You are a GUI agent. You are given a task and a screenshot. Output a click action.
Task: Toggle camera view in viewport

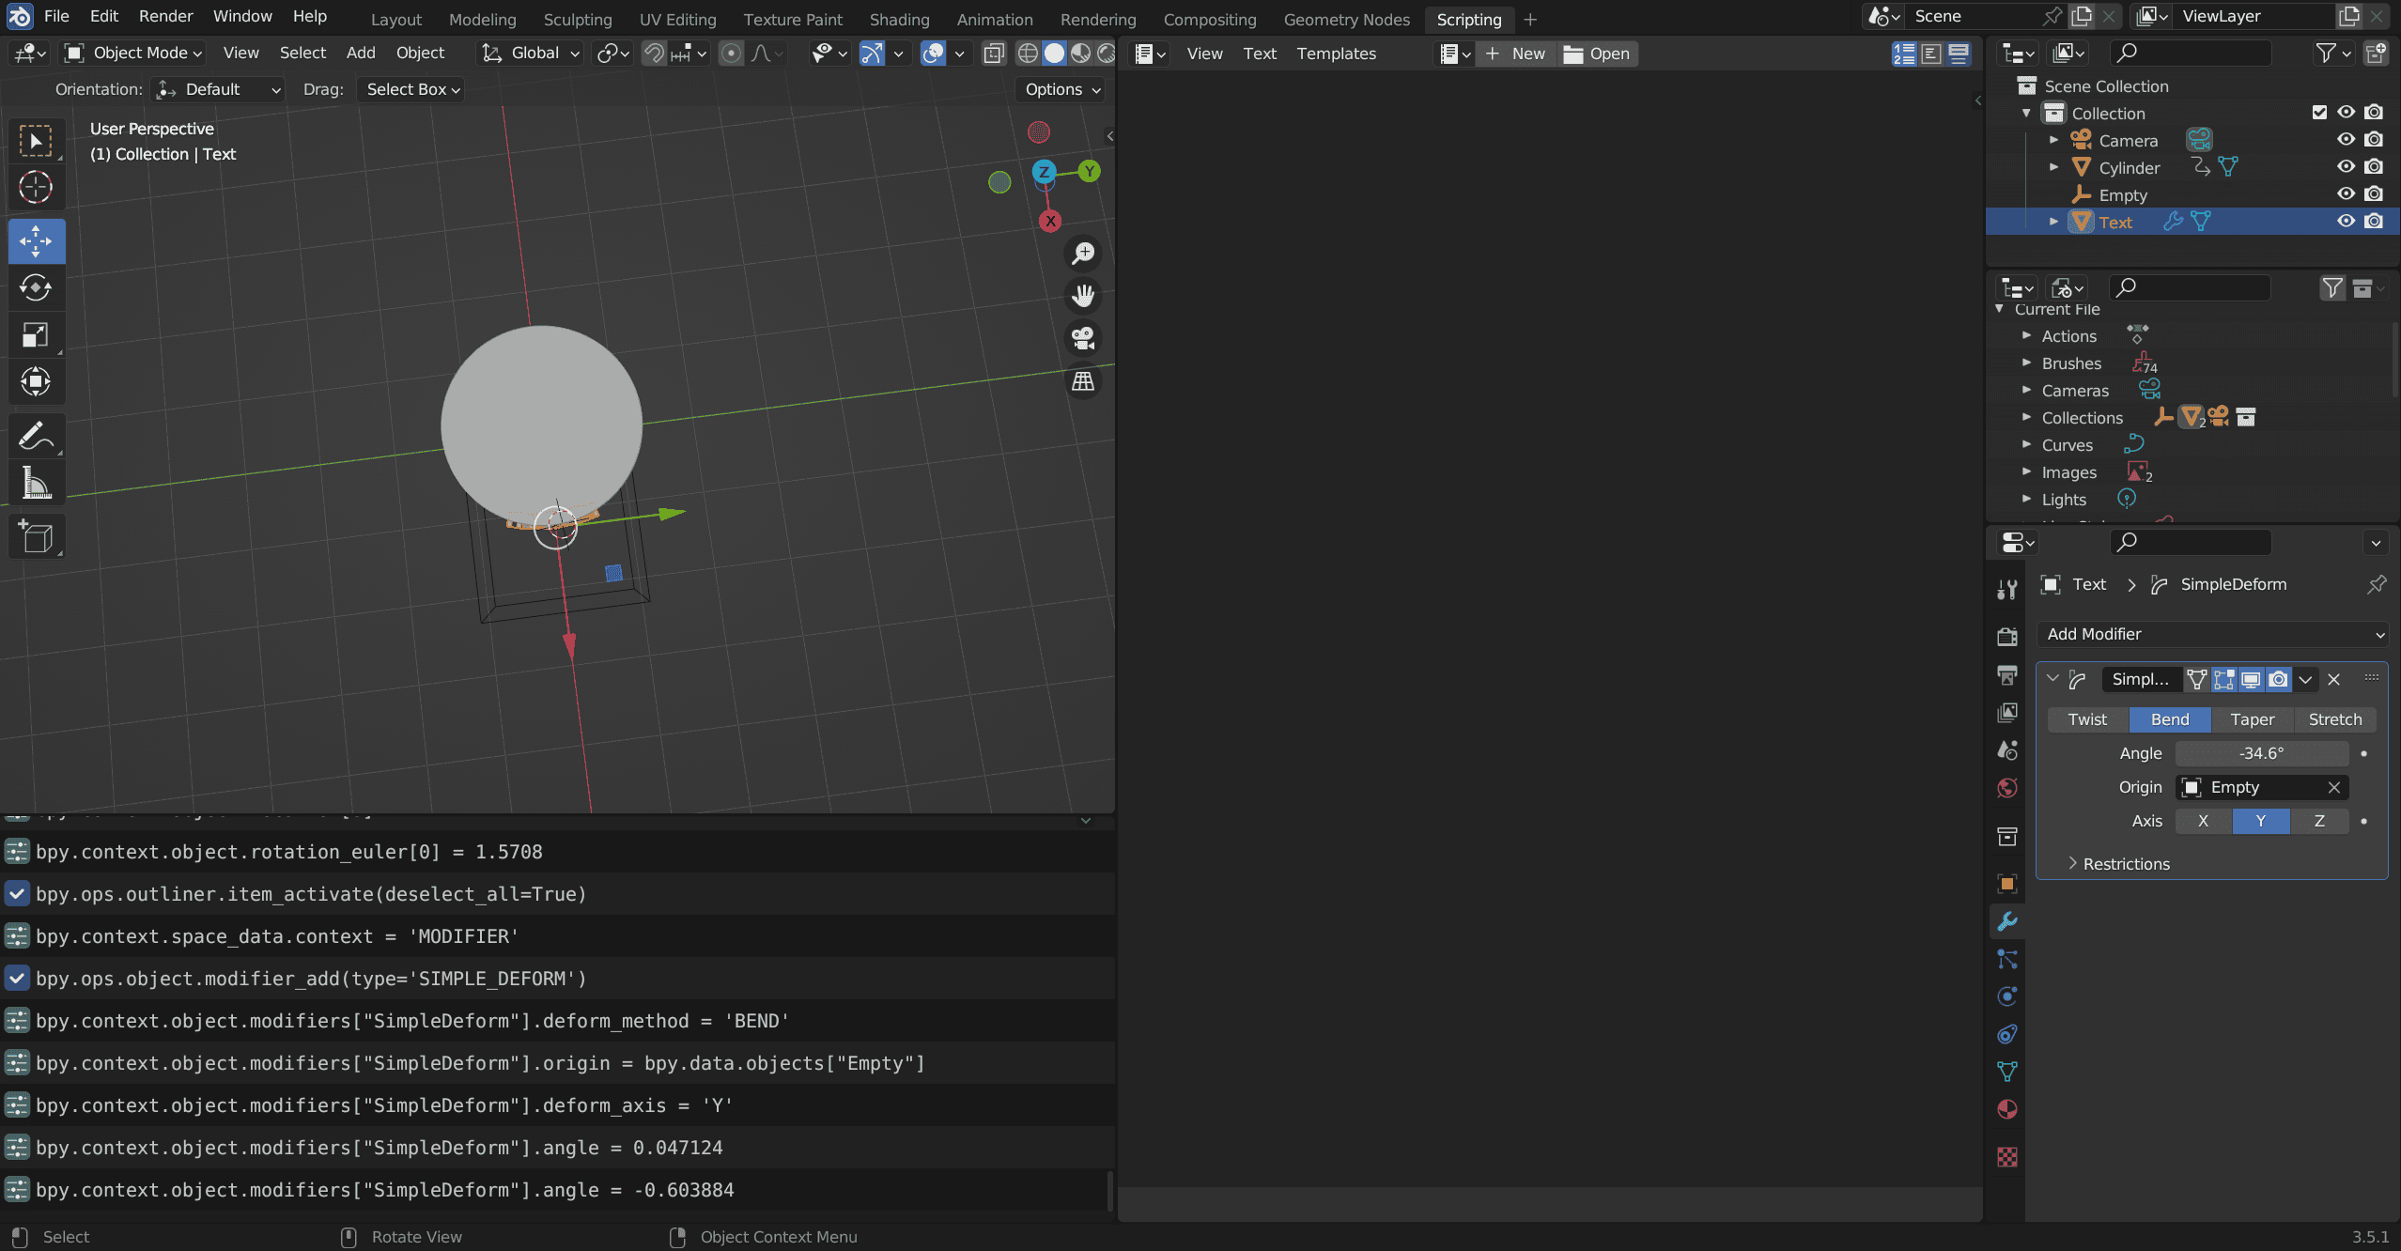click(x=1083, y=338)
